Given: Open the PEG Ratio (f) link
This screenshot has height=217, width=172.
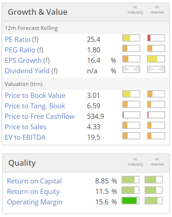Looking at the screenshot, I should (x=24, y=50).
